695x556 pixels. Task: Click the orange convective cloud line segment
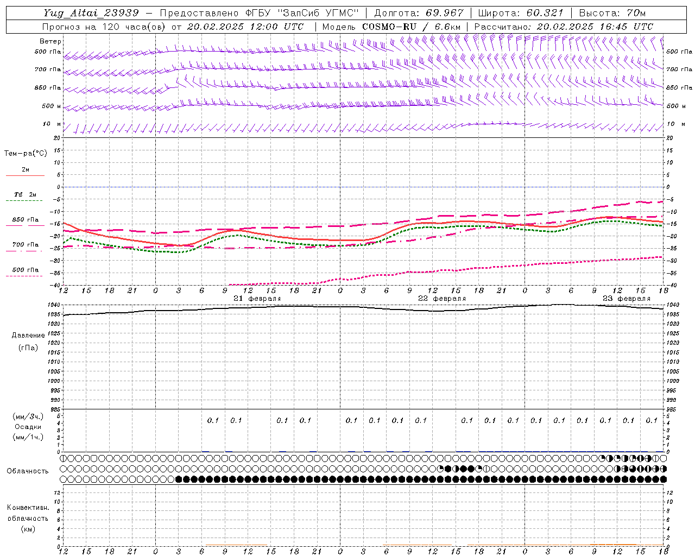(613, 545)
